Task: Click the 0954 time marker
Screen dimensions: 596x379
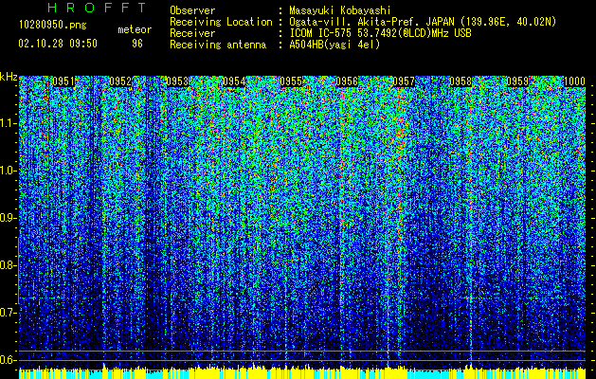Action: coord(234,81)
